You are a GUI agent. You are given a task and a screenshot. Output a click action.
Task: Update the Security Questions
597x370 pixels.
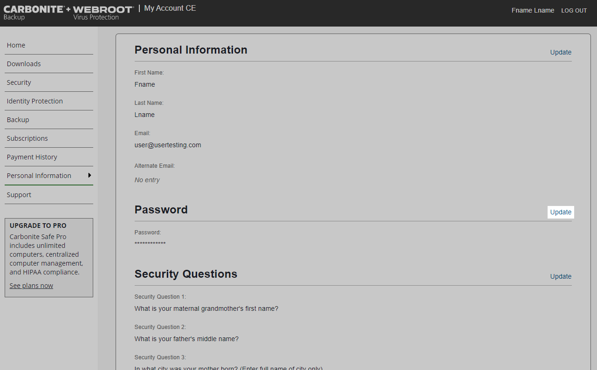561,276
